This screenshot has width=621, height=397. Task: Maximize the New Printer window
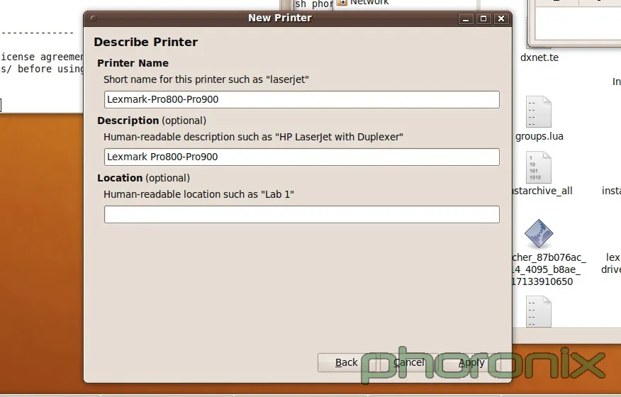pos(483,18)
